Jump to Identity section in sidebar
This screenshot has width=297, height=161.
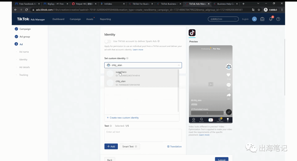(x=23, y=60)
